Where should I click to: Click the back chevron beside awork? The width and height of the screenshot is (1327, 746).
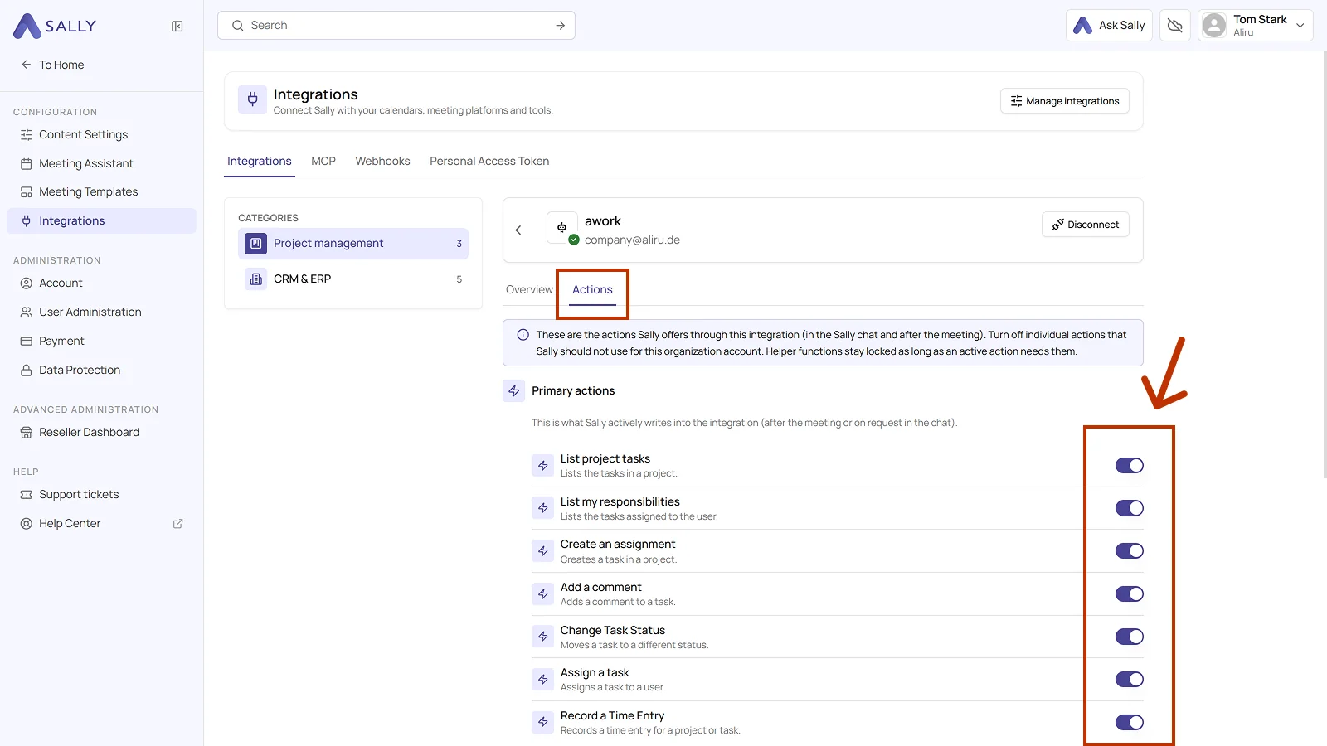[x=518, y=230]
